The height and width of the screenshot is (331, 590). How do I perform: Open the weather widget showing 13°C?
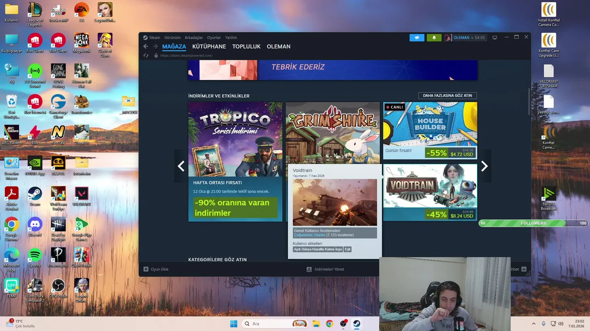pos(21,324)
